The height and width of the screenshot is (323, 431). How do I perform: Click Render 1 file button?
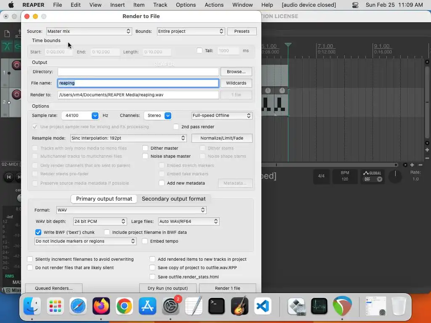228,288
